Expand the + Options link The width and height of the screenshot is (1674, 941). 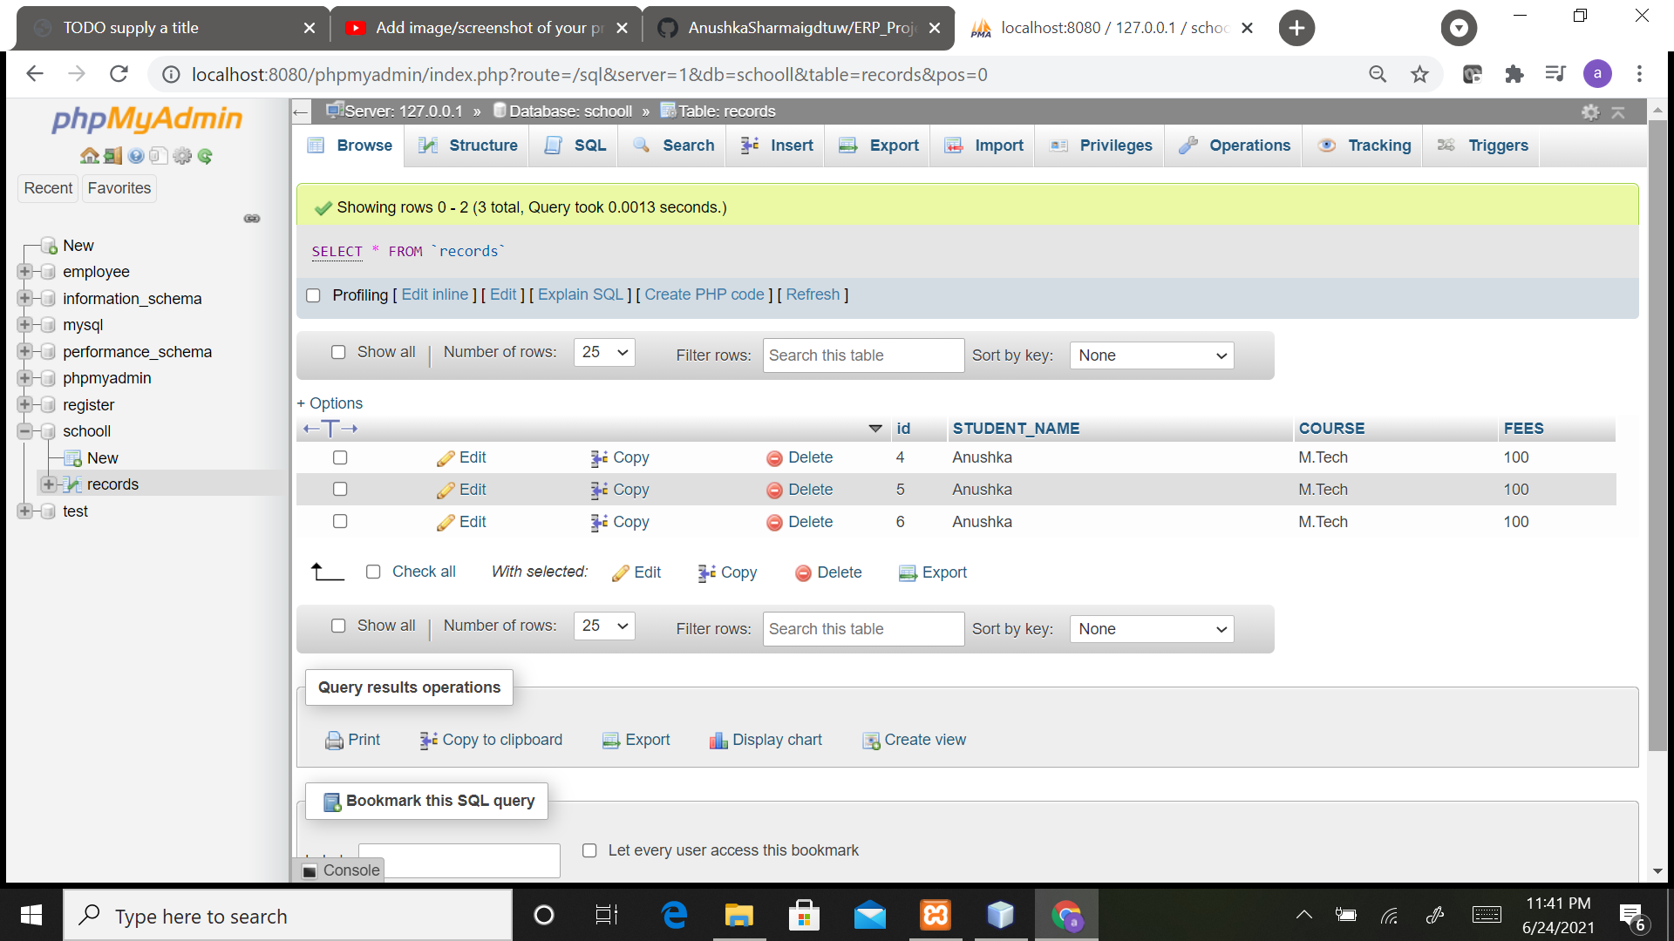(x=330, y=403)
